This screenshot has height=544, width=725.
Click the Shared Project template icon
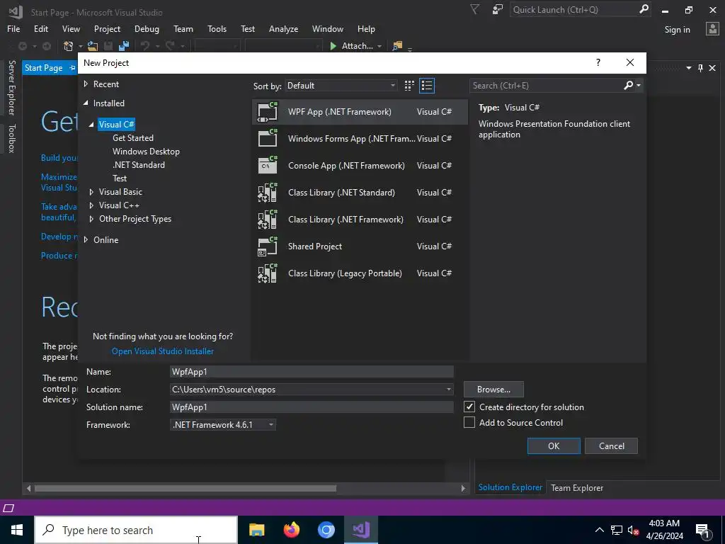pos(268,246)
